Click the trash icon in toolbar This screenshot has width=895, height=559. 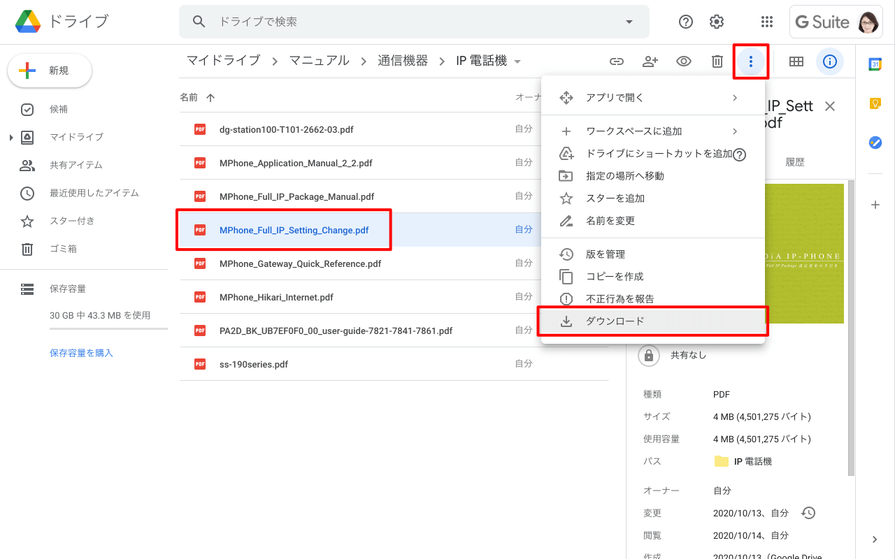[x=717, y=61]
